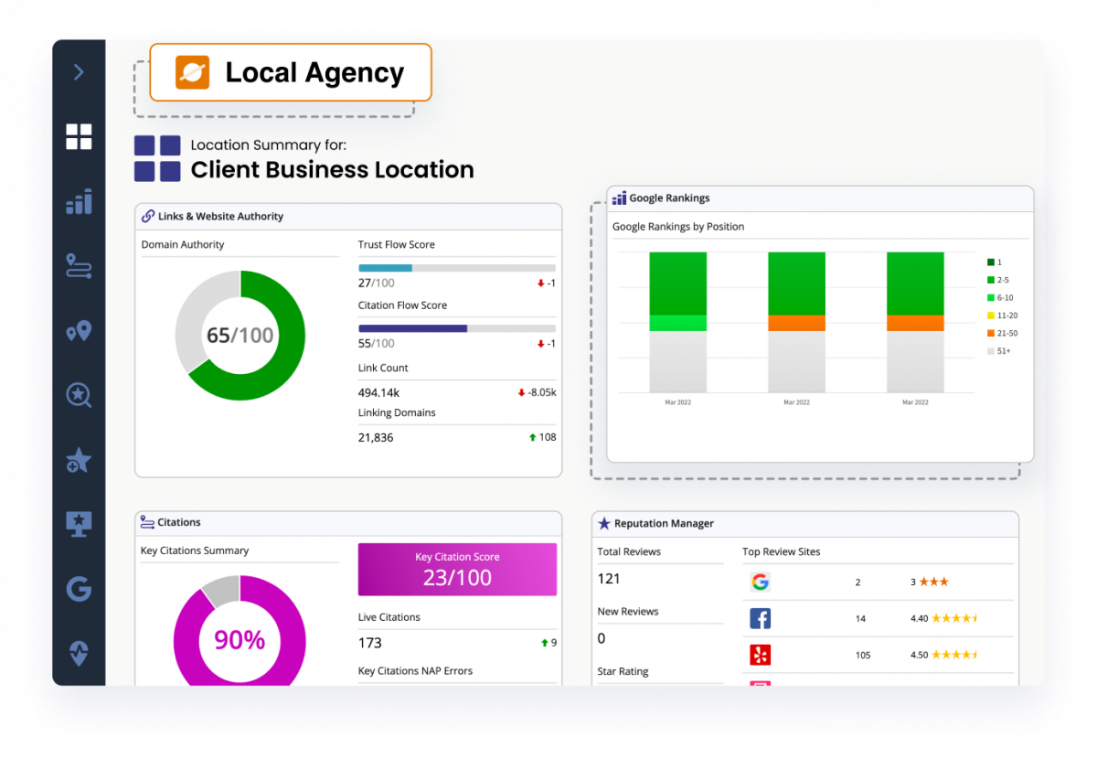Select the Google G icon in sidebar
The image size is (1097, 759).
79,589
